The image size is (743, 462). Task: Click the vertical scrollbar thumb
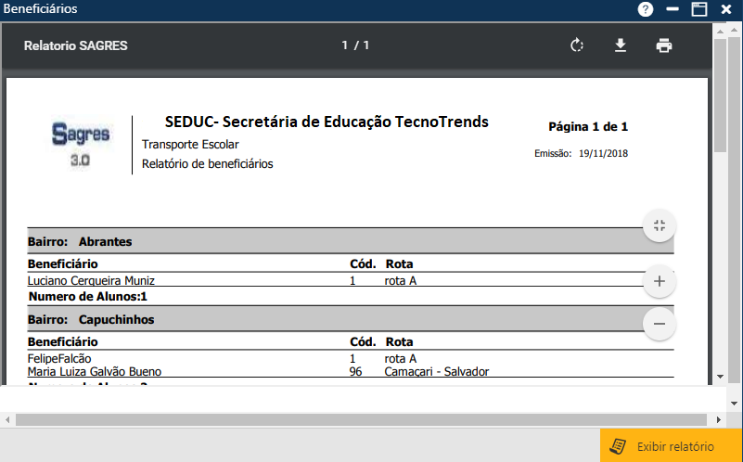720,96
